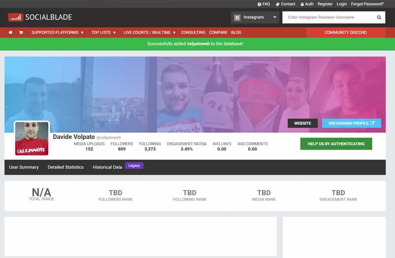The image size is (395, 258).
Task: Click the Davide Volpato name heading
Action: (74, 137)
